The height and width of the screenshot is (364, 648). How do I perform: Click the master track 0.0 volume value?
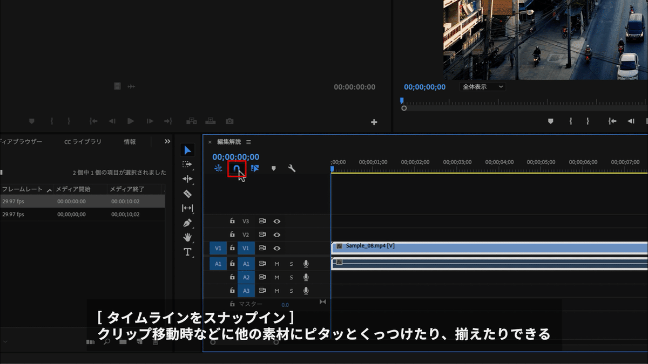click(x=285, y=305)
